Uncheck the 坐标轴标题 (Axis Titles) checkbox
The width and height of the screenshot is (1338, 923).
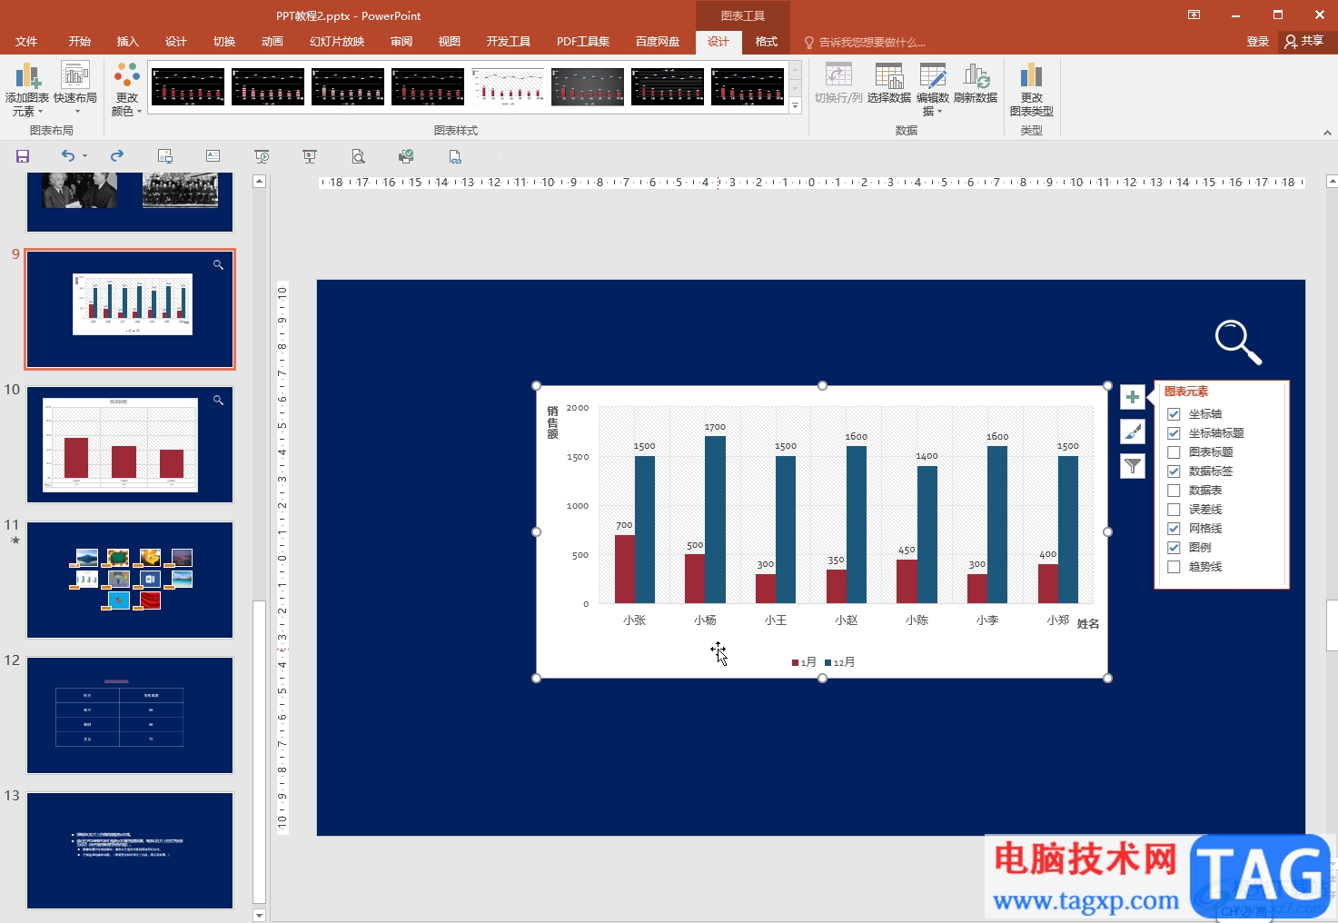[x=1174, y=433]
